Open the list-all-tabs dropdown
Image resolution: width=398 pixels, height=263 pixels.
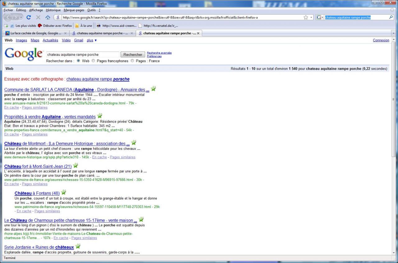coord(394,33)
